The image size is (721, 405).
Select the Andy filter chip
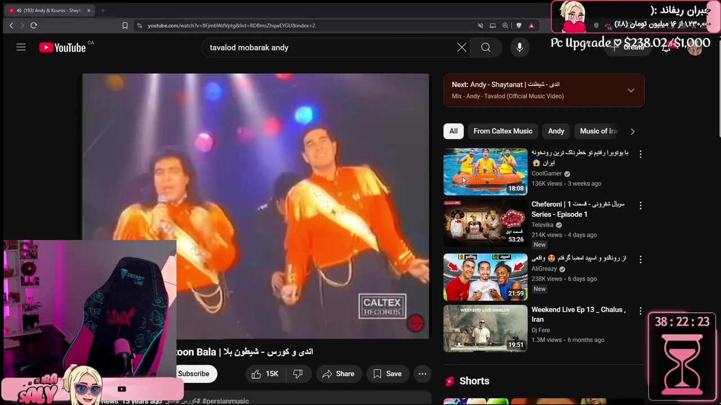click(556, 131)
